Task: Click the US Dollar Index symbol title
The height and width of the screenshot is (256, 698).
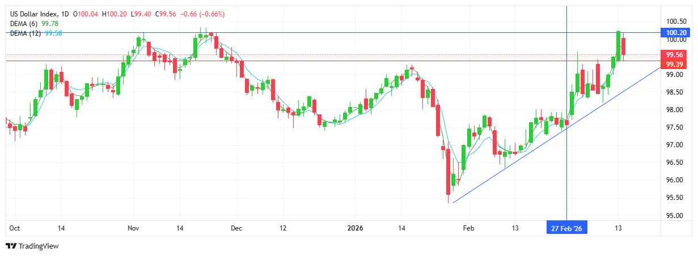Action: pos(34,13)
